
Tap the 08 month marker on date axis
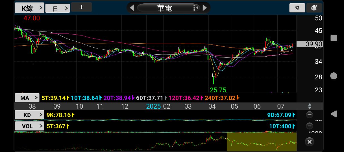click(x=32, y=106)
